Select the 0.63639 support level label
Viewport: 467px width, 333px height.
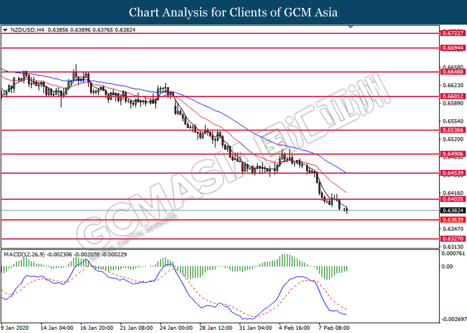(453, 220)
